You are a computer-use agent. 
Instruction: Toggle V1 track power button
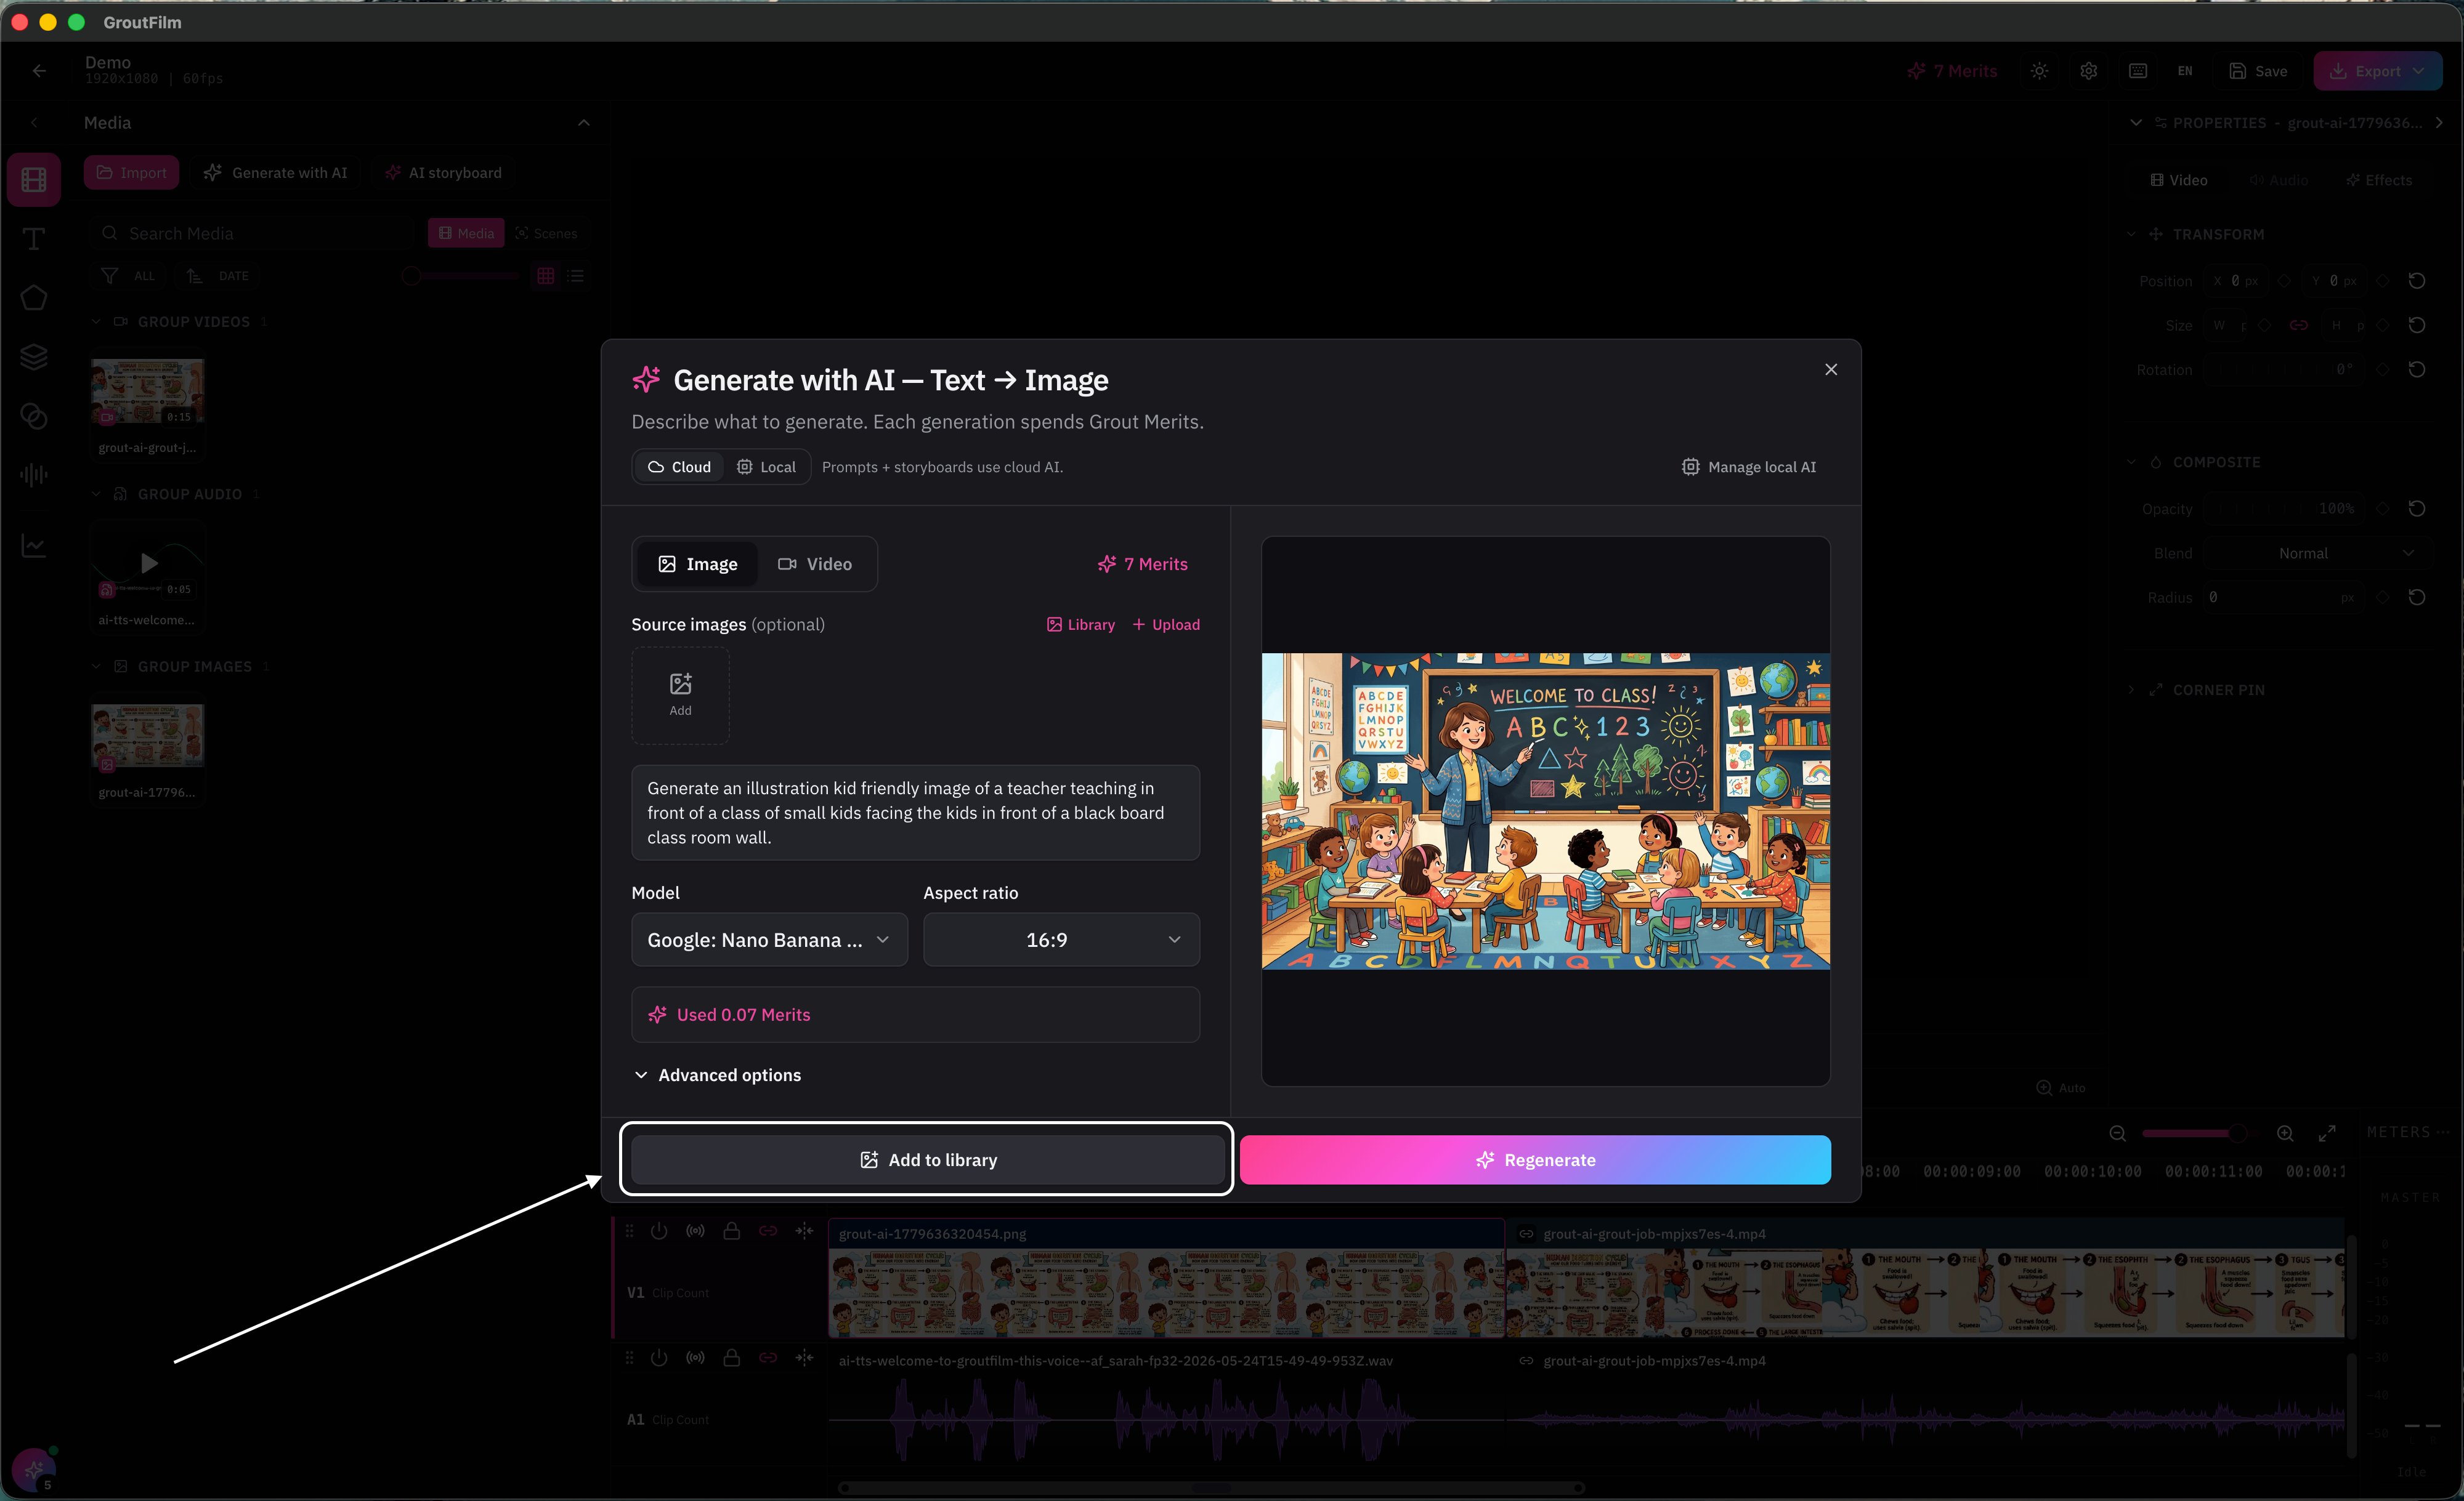(659, 1231)
